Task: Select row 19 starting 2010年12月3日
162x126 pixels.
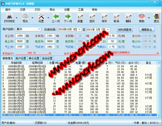Action: (79, 115)
